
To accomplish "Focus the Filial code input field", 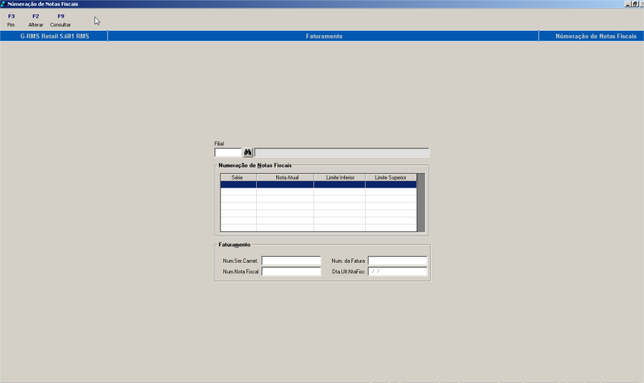I will pyautogui.click(x=228, y=152).
